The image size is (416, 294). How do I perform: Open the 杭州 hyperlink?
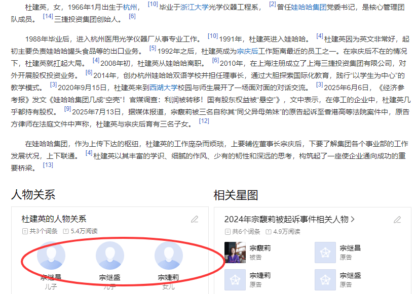[130, 7]
